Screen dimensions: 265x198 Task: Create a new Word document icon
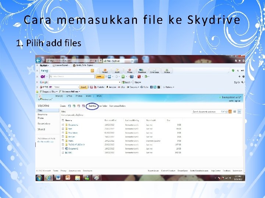tap(69, 106)
